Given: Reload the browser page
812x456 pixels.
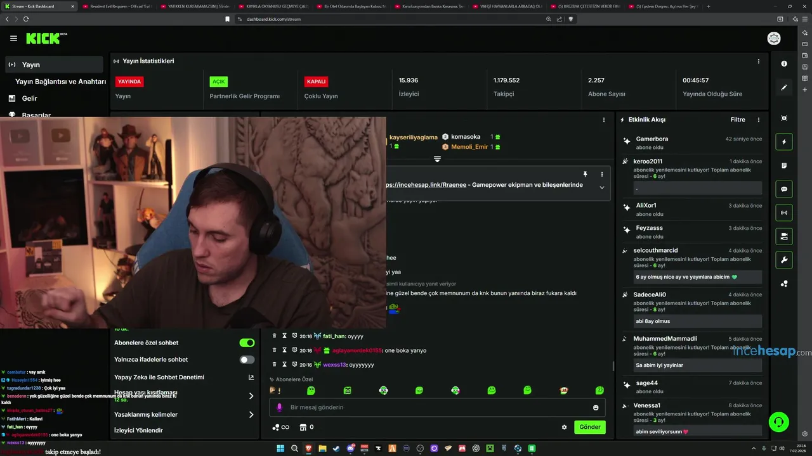Looking at the screenshot, I should tap(26, 19).
